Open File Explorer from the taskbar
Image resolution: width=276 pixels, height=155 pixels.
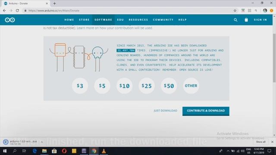click(44, 151)
